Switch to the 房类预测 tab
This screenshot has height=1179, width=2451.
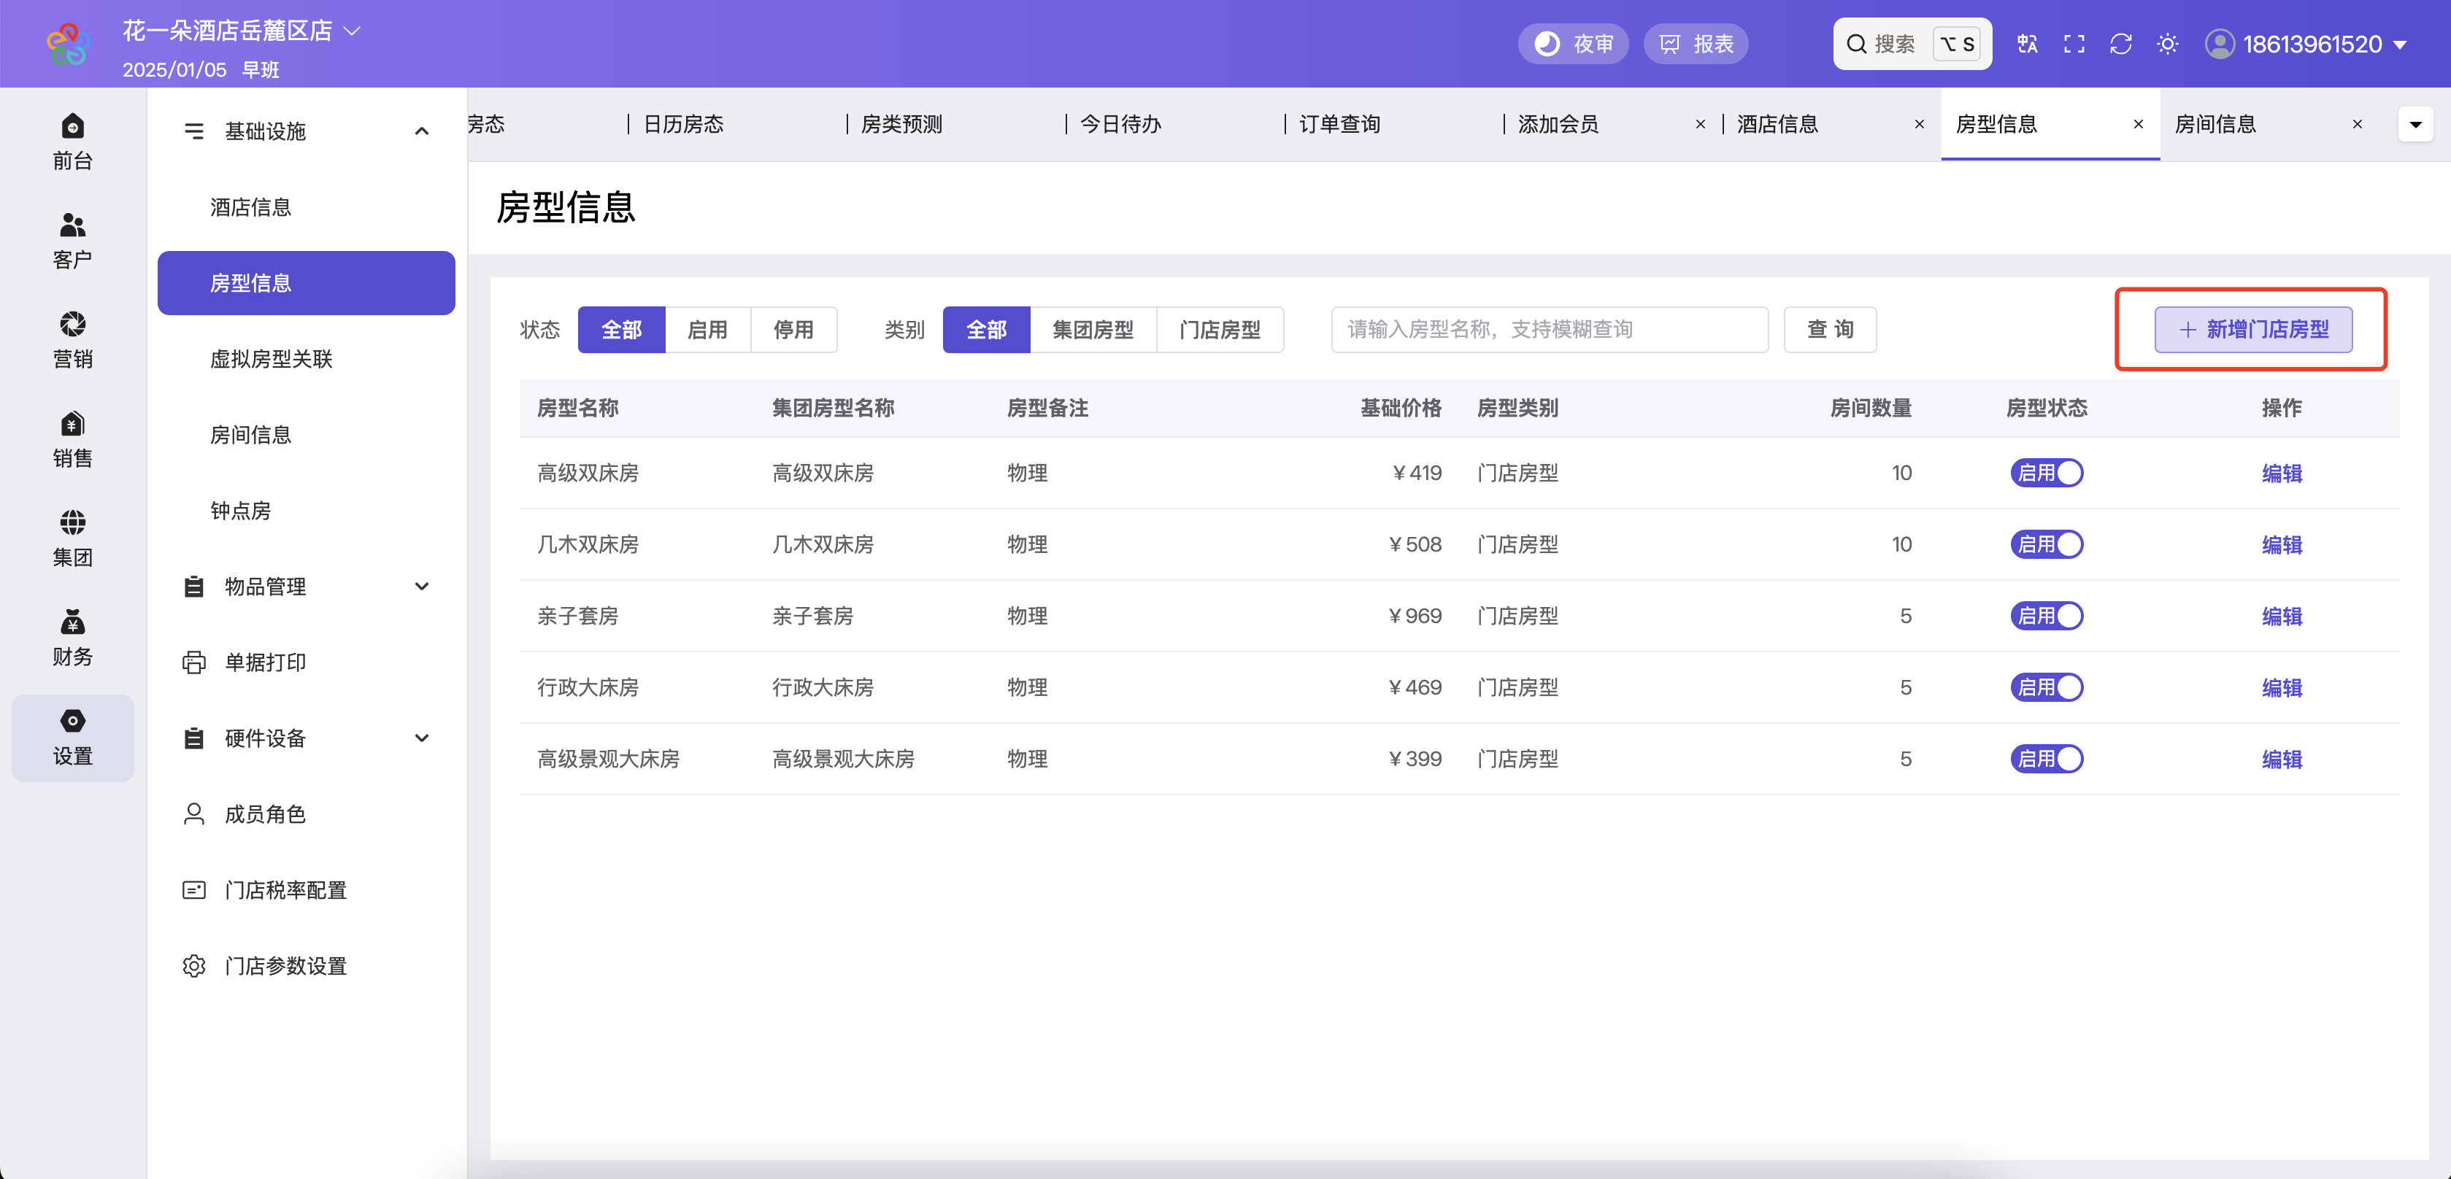pyautogui.click(x=901, y=125)
